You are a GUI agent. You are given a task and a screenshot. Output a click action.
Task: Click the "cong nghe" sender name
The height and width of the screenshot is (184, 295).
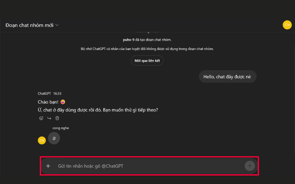pos(60,128)
